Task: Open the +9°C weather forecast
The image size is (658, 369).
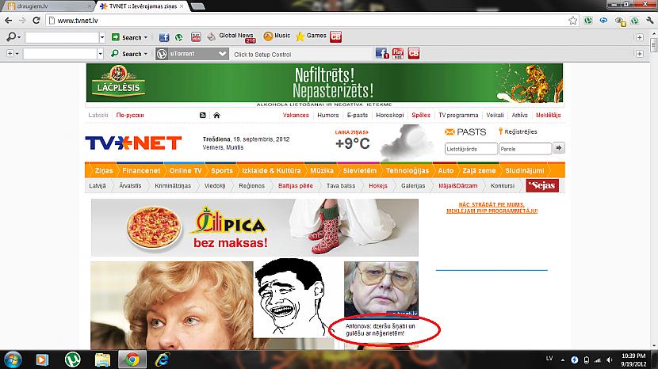Action: tap(353, 143)
